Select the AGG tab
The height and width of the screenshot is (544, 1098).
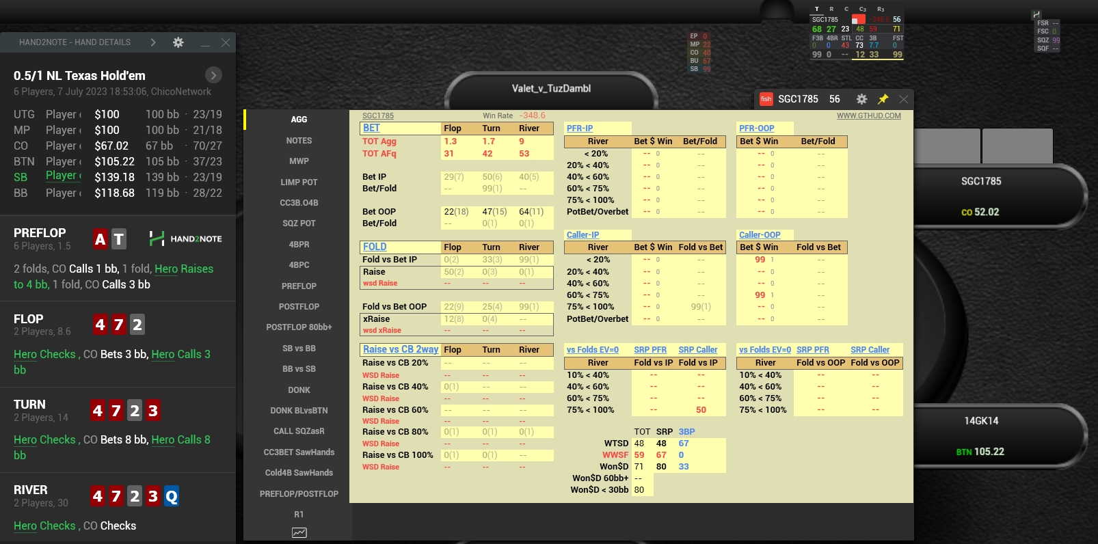coord(299,120)
